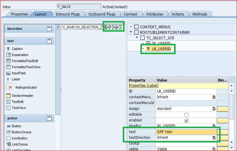
Task: Pick the ButtonChoice element icon
Action: (9, 132)
